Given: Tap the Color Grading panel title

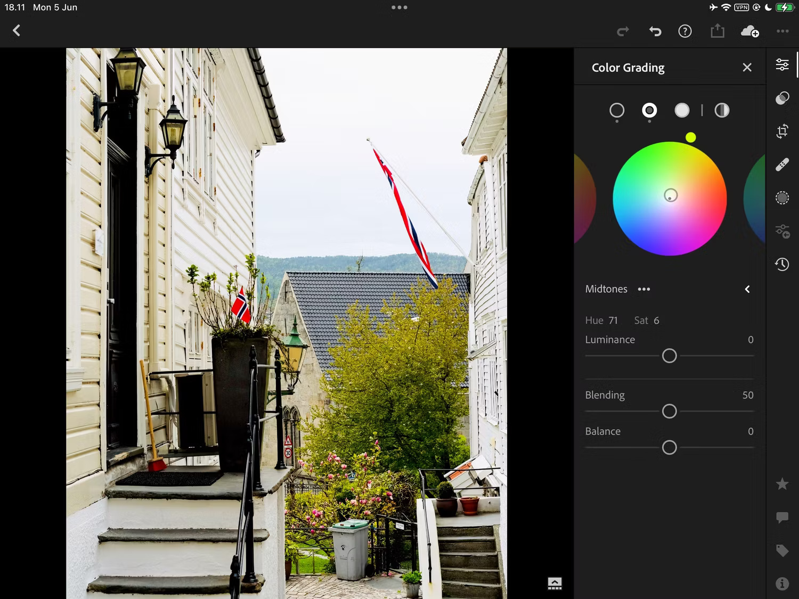Looking at the screenshot, I should 628,68.
